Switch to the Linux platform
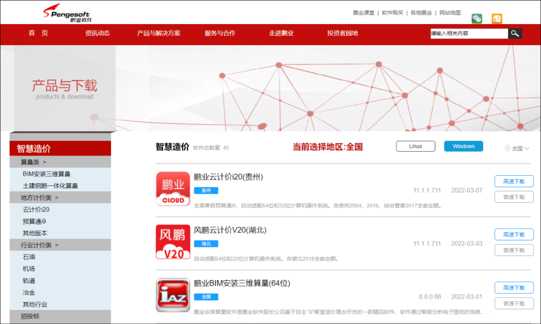The width and height of the screenshot is (541, 324). click(415, 146)
